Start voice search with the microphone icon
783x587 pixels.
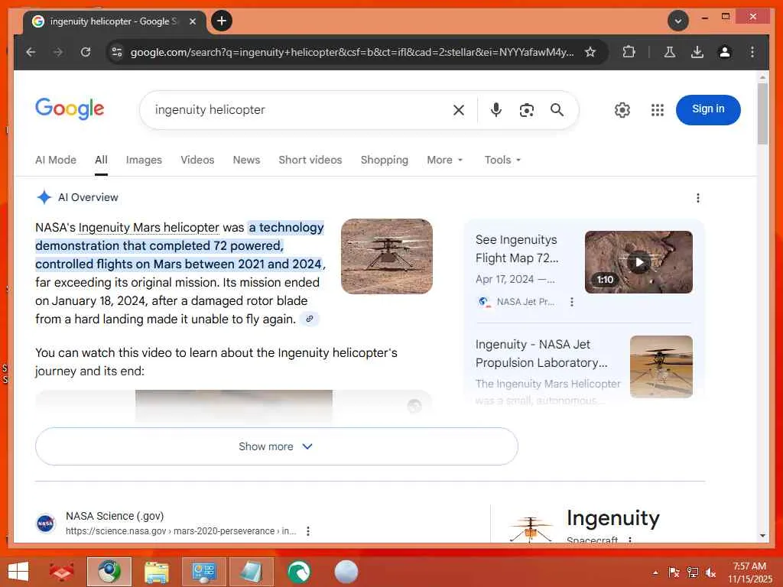pos(495,110)
